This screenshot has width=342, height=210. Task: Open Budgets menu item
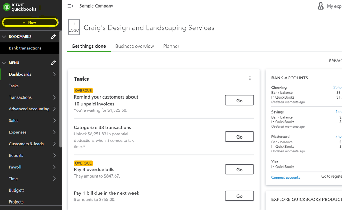tap(16, 191)
